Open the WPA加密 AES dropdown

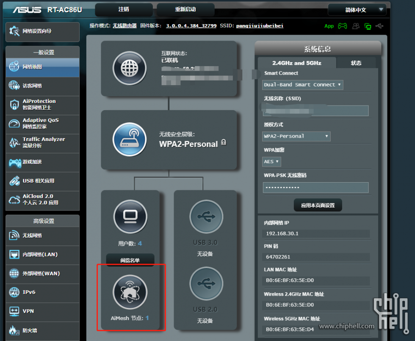(271, 161)
